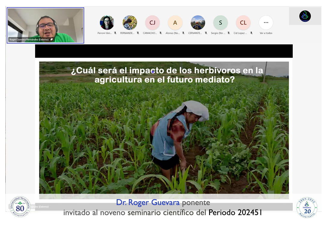Click muted mic icon beside CAMACHO

[161, 33]
